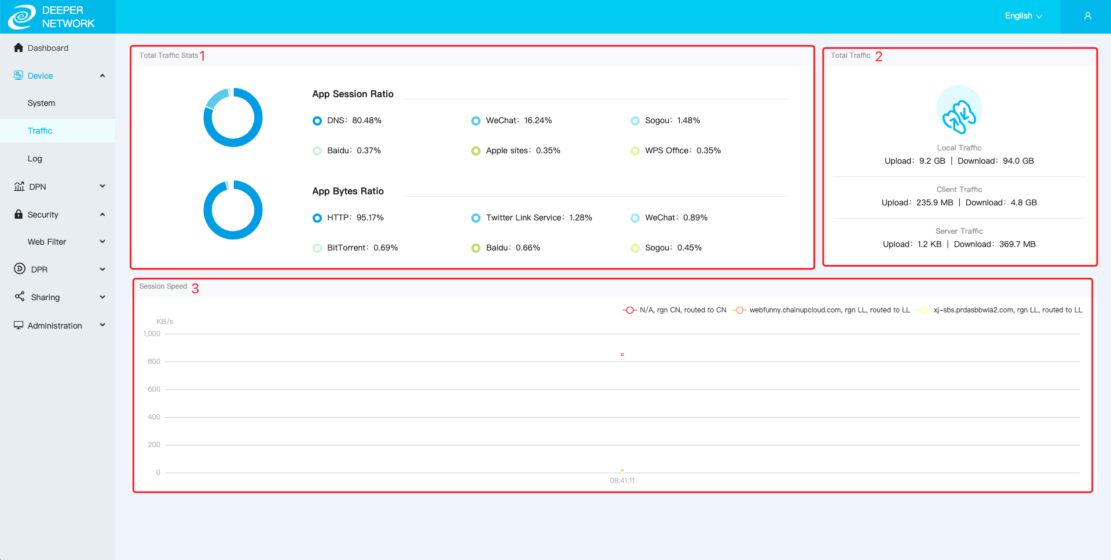
Task: Click the WeChat 16.24% legend marker
Action: tap(476, 121)
